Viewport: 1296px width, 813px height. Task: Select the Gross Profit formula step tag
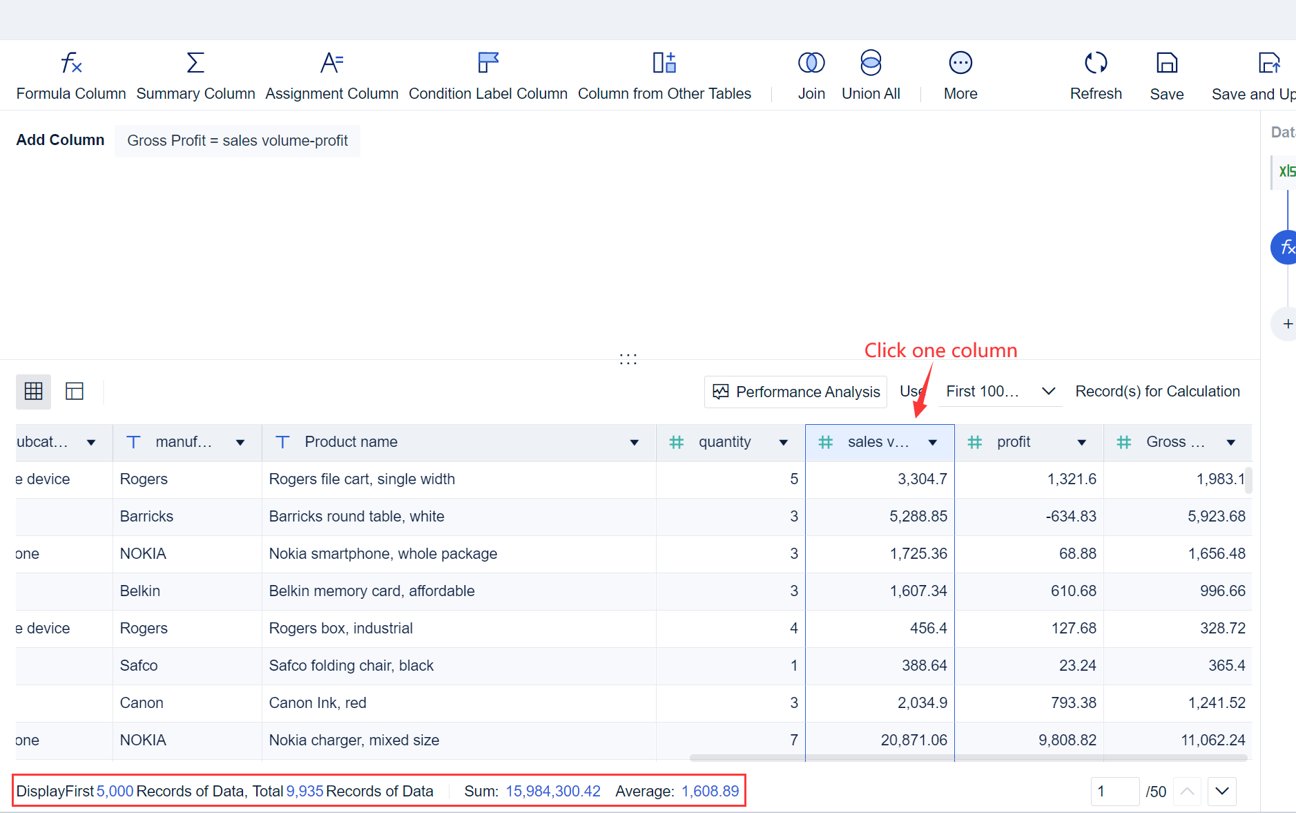tap(238, 141)
